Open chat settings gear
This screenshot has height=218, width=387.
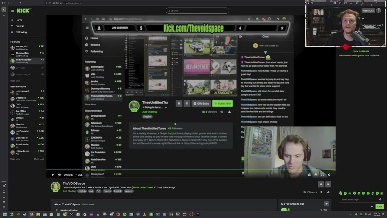pyautogui.click(x=372, y=206)
